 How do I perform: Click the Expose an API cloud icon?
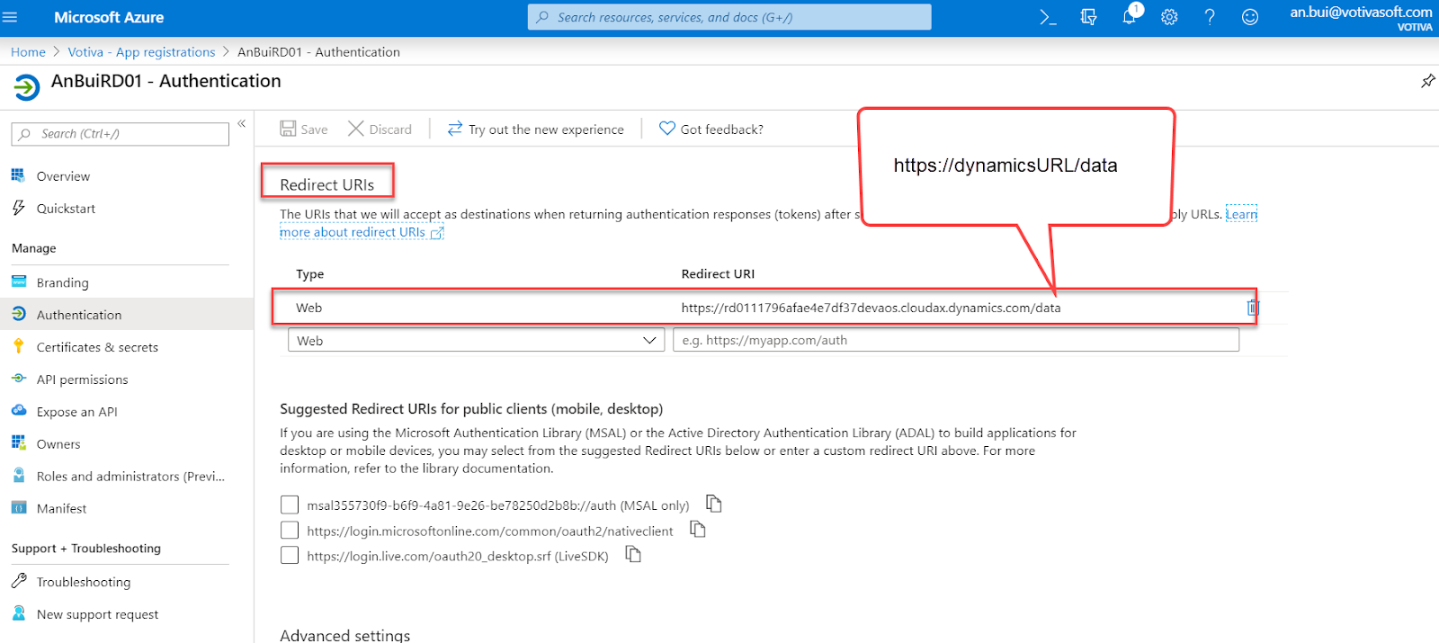pyautogui.click(x=18, y=411)
